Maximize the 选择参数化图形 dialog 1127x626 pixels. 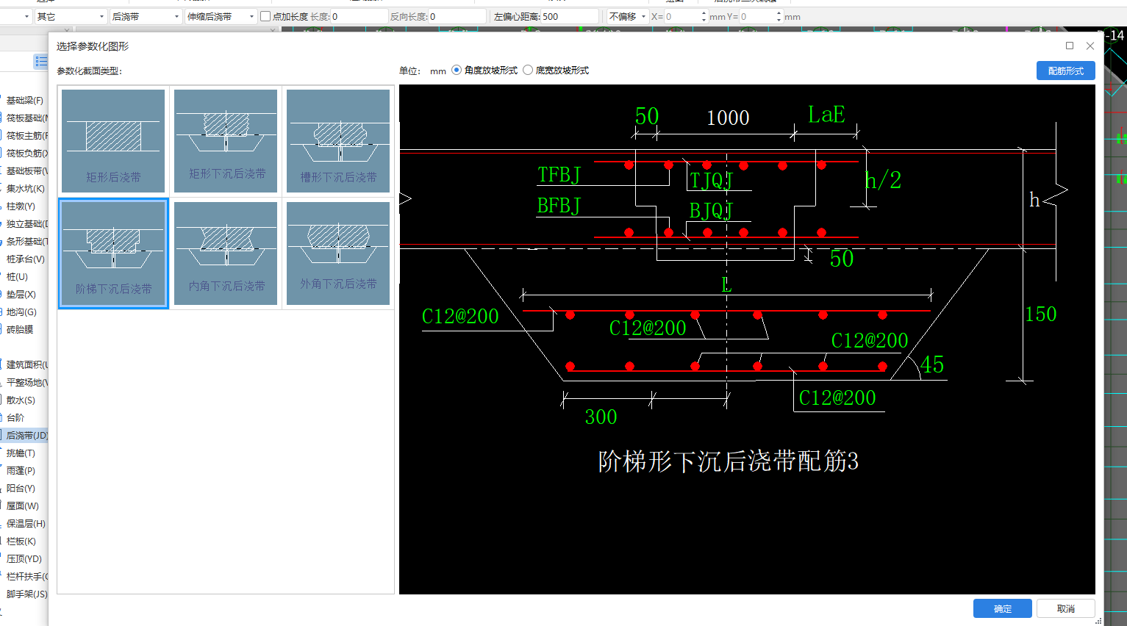[x=1070, y=46]
